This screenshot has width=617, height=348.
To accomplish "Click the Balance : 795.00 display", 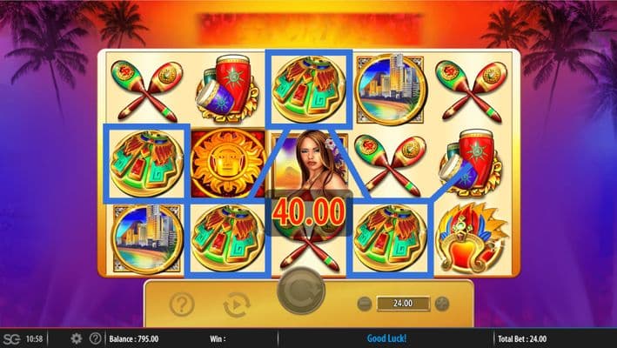I will (134, 339).
